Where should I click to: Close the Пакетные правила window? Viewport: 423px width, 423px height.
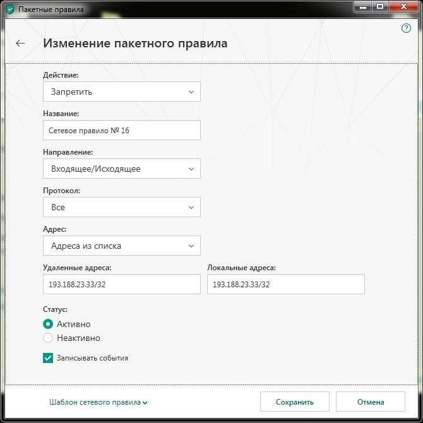[403, 7]
